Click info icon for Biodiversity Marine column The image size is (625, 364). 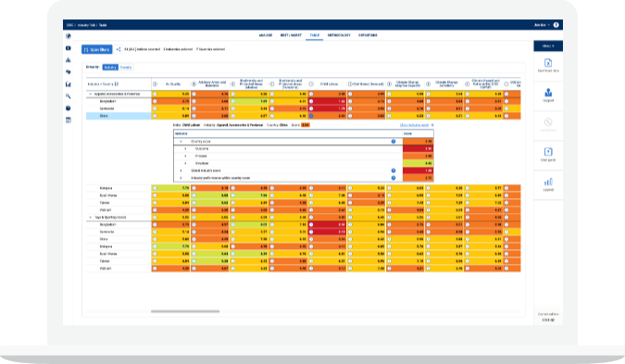pos(232,84)
